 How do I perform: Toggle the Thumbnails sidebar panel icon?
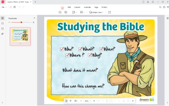click(2, 18)
